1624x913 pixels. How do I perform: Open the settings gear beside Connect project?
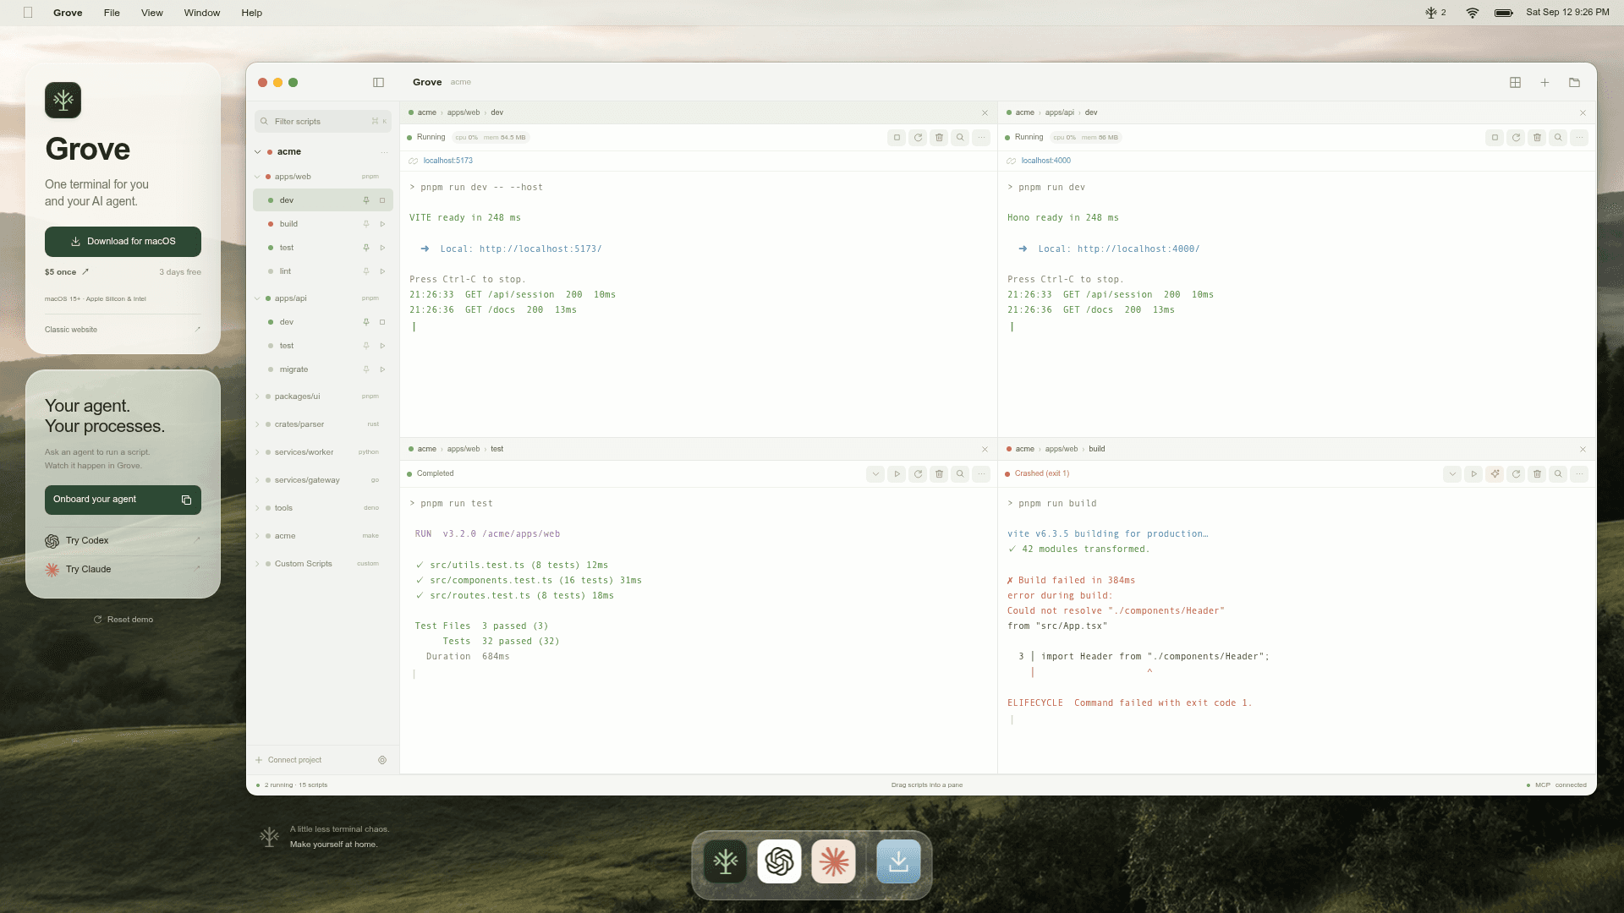tap(382, 760)
